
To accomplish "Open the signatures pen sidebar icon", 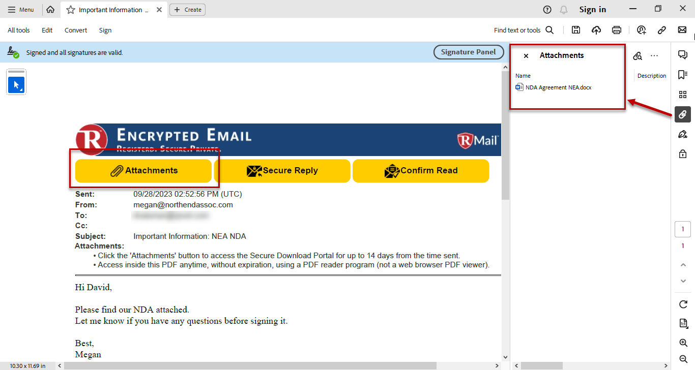I will pos(683,134).
